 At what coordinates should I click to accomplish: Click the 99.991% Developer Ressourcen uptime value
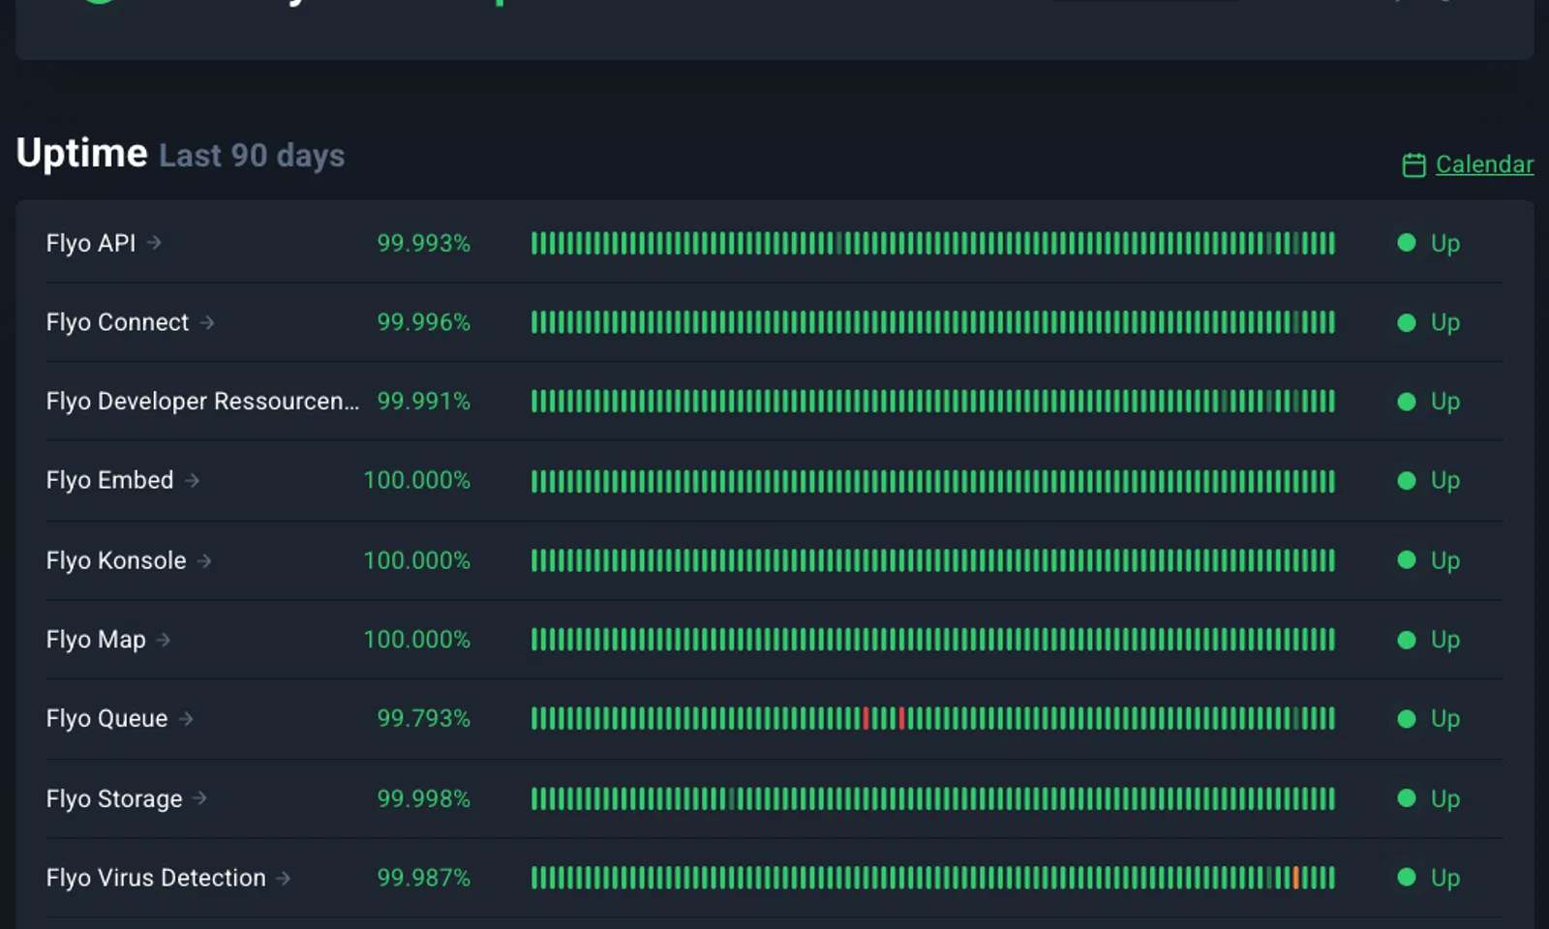point(424,402)
